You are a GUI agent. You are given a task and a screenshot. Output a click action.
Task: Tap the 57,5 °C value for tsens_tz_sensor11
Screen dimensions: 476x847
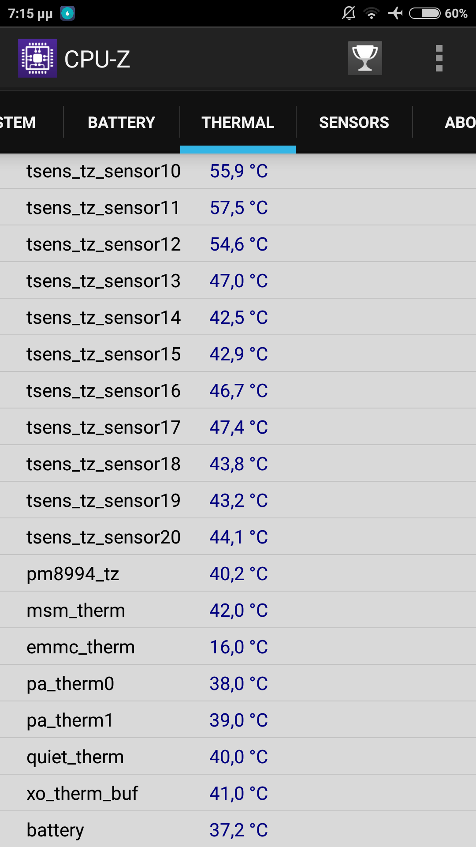click(238, 208)
